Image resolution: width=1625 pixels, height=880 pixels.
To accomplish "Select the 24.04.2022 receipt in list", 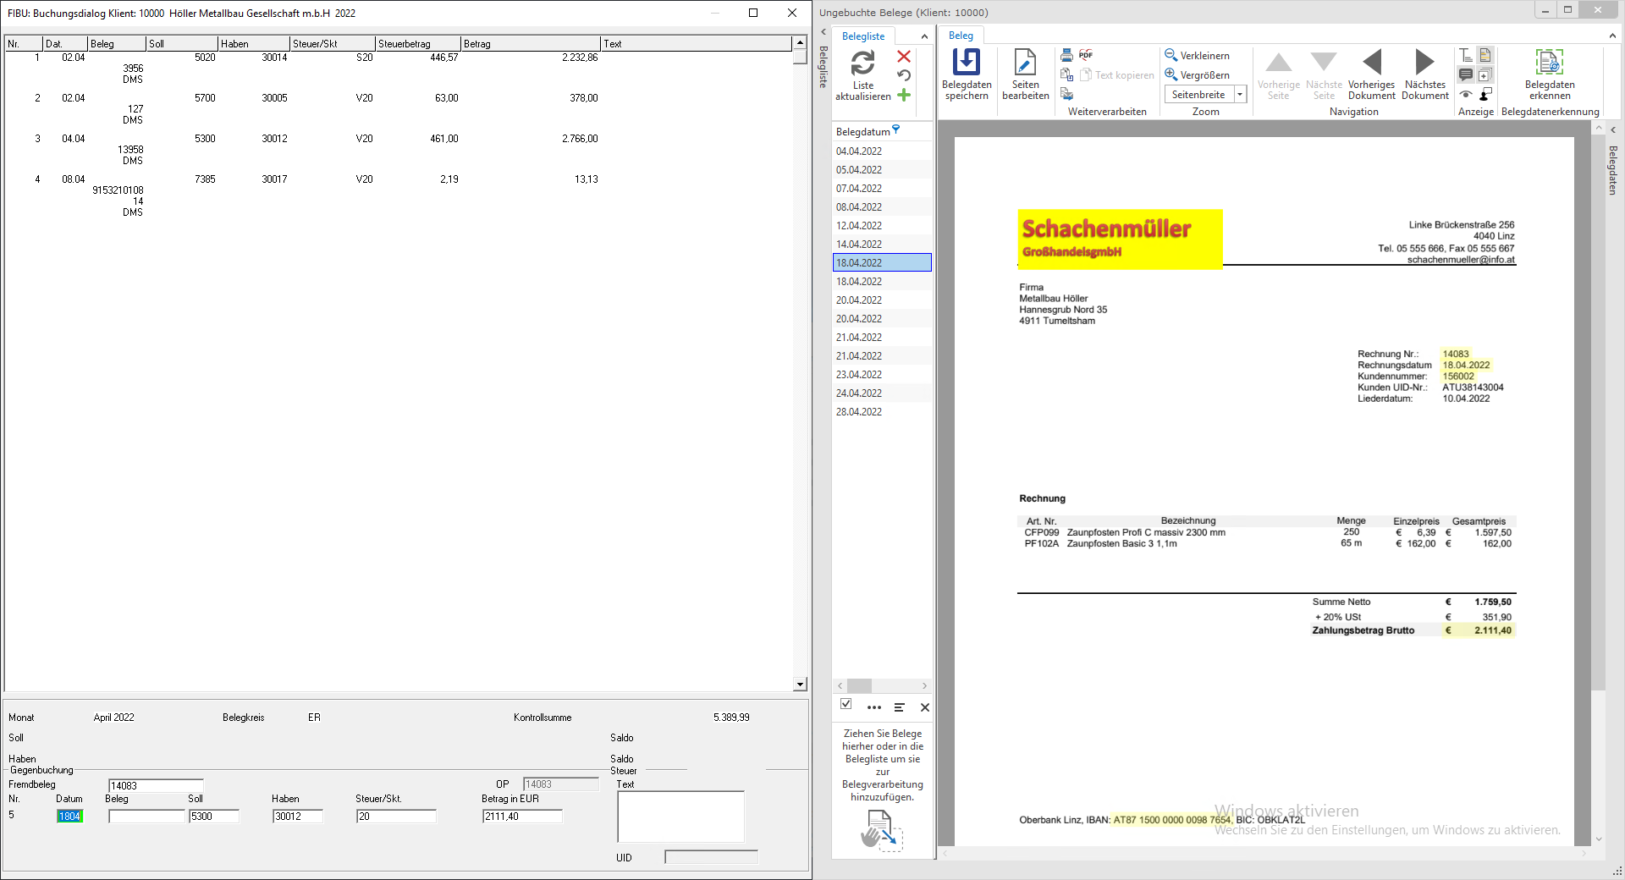I will pyautogui.click(x=859, y=393).
